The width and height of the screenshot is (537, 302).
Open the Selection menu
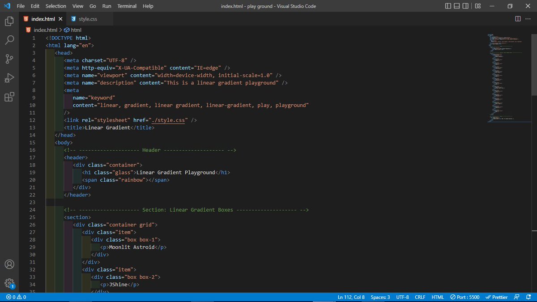pos(56,6)
